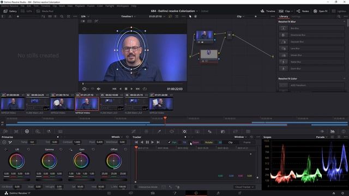
Task: Open the Curves palette icon
Action: (134, 132)
